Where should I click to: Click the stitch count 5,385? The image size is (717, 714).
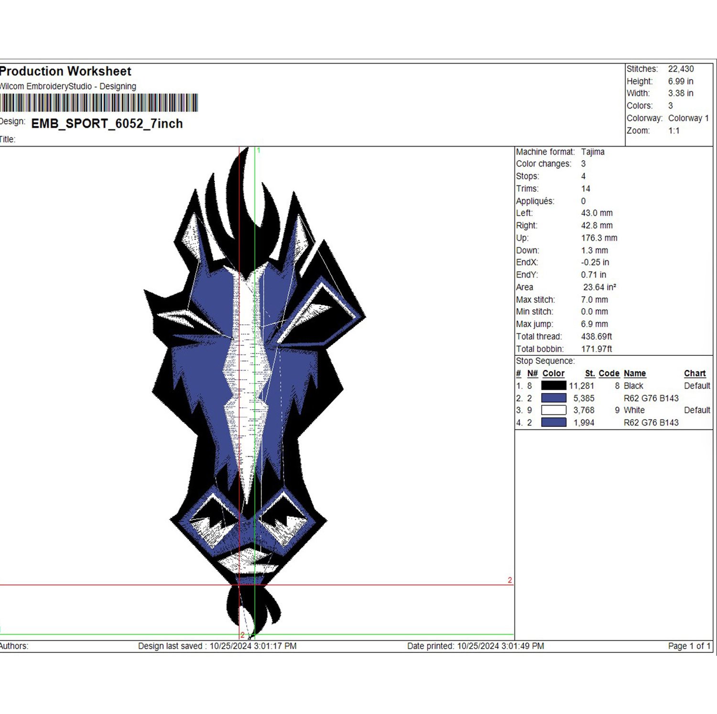point(584,398)
